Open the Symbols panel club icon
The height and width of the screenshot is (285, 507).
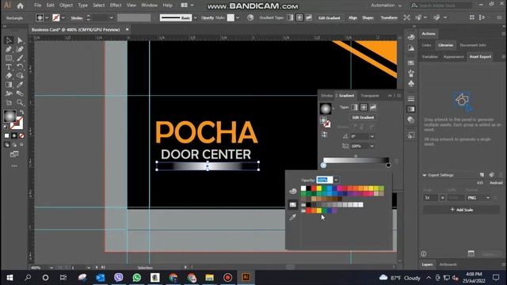tap(411, 84)
